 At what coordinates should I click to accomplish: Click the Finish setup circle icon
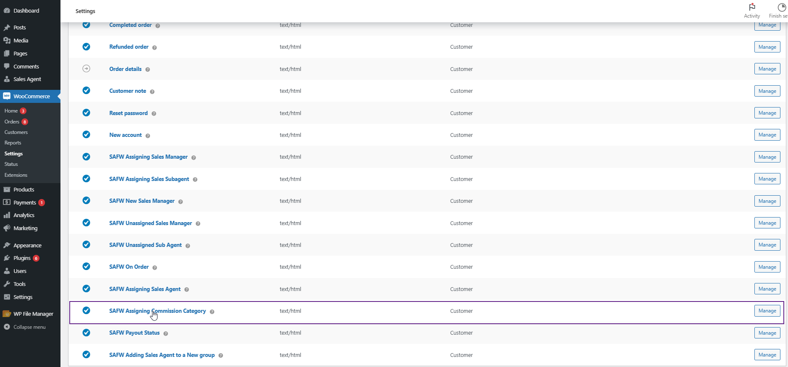pyautogui.click(x=782, y=7)
